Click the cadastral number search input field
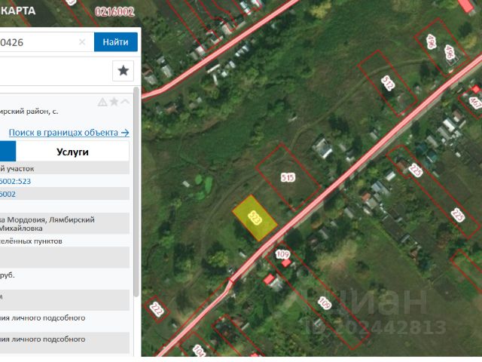The image size is (482, 362). click(38, 42)
